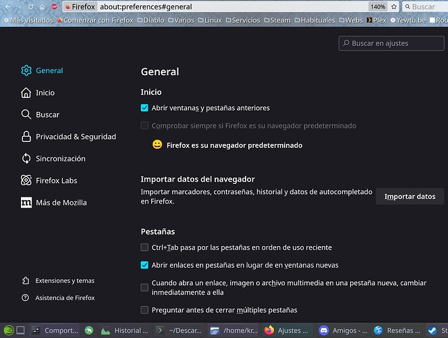Select Firefox Labs category label
The image size is (448, 338).
(57, 180)
